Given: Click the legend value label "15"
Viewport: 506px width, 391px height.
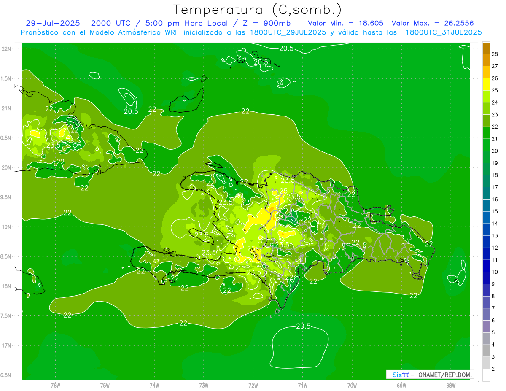Looking at the screenshot, I should click(495, 211).
